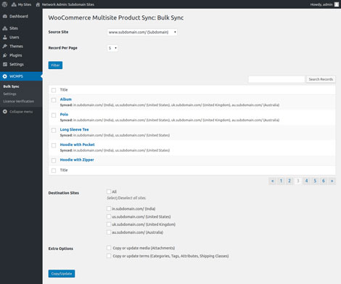Click the WCMPS gear icon
This screenshot has width=341, height=284.
(5, 76)
